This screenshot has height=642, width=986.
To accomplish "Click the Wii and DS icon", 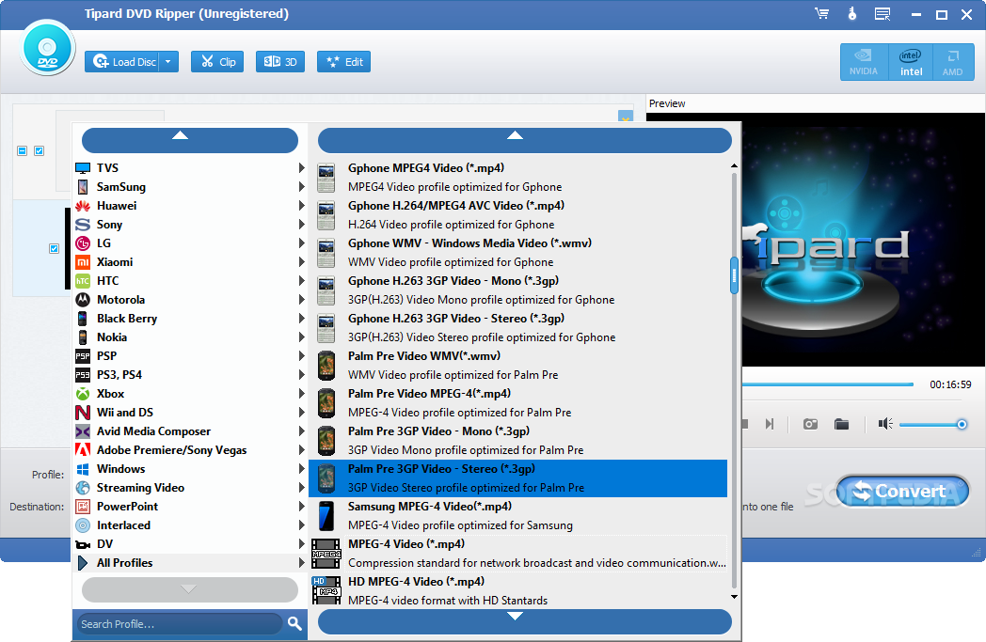I will [83, 413].
